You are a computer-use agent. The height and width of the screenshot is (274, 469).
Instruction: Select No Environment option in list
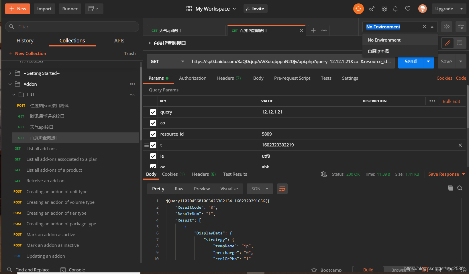tap(400, 40)
